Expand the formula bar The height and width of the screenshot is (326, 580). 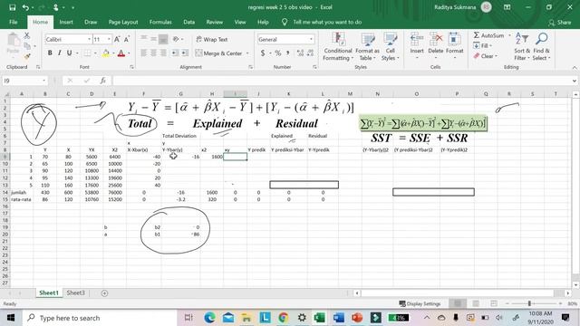(x=574, y=81)
